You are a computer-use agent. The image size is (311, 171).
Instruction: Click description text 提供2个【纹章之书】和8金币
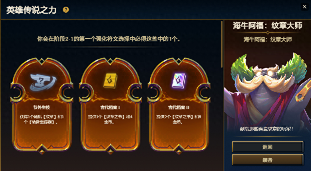179,119
